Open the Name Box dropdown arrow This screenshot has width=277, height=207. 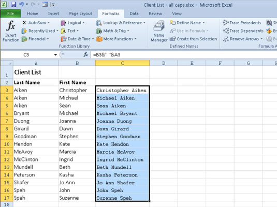coord(55,55)
